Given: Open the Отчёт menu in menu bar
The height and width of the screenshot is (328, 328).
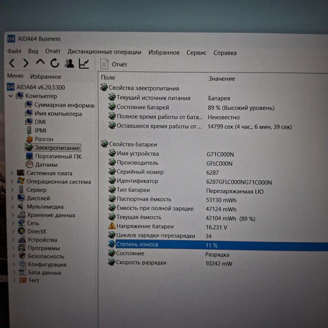Looking at the screenshot, I should click(x=53, y=52).
